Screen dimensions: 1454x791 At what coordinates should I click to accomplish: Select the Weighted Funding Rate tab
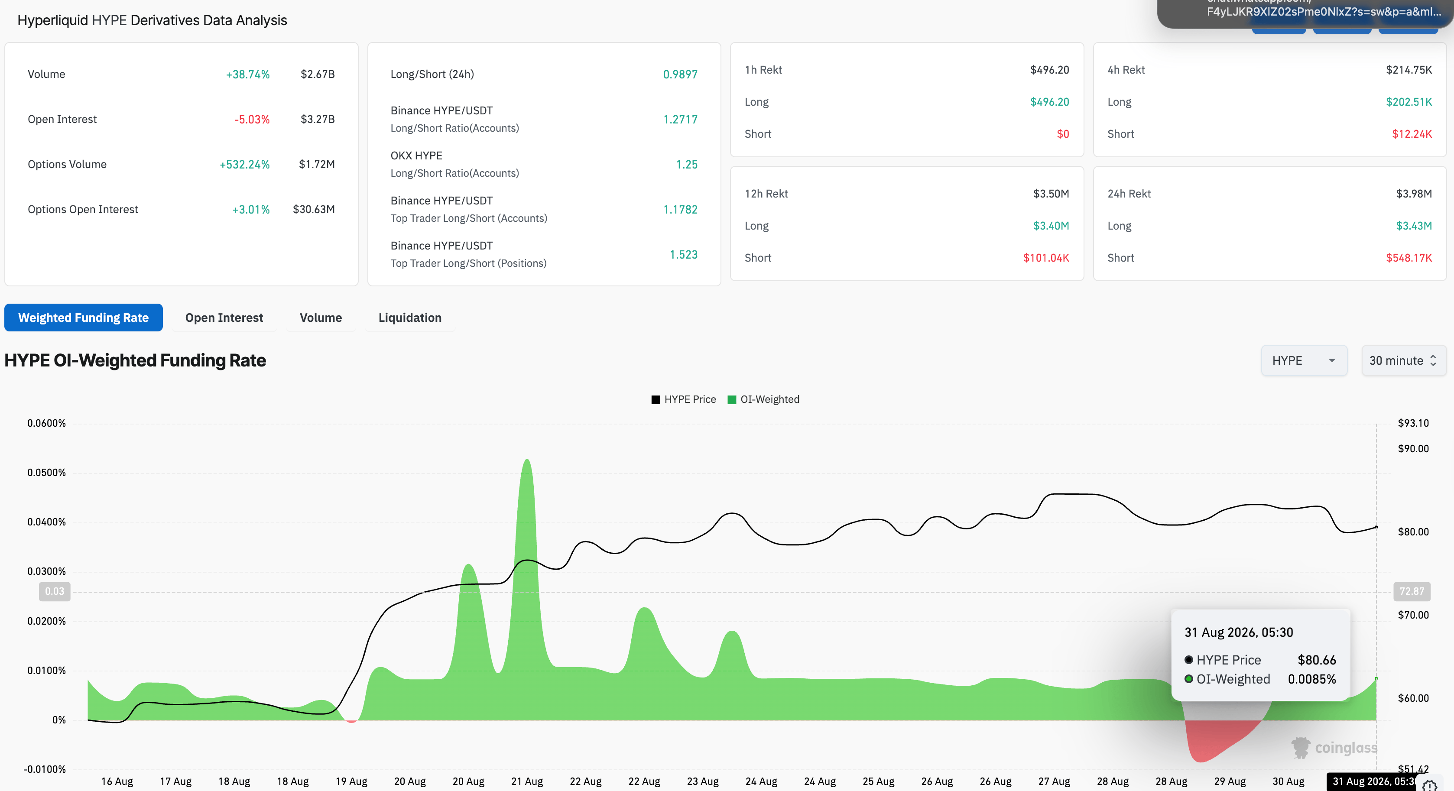click(84, 318)
